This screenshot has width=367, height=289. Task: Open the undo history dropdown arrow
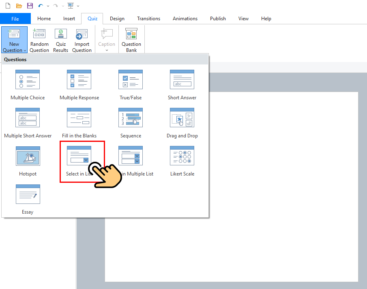click(48, 6)
